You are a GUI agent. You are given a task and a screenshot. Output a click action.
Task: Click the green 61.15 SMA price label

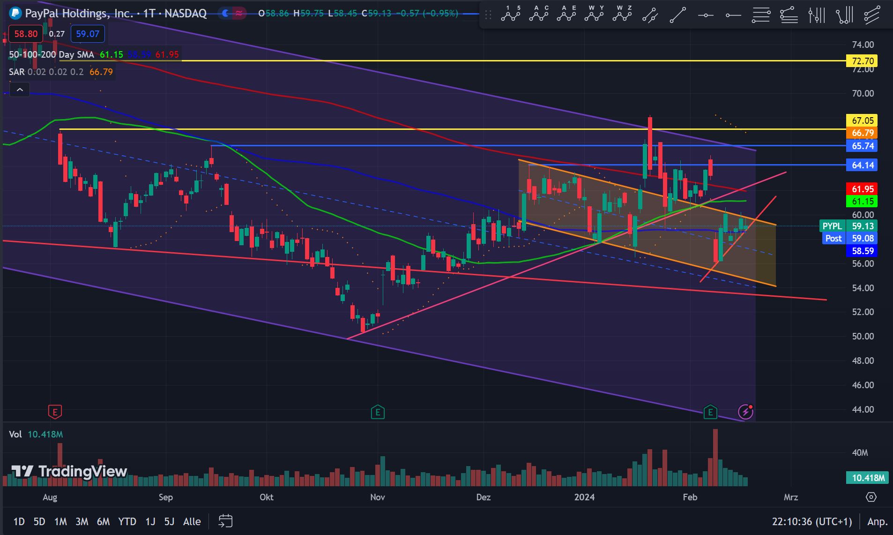tap(862, 201)
